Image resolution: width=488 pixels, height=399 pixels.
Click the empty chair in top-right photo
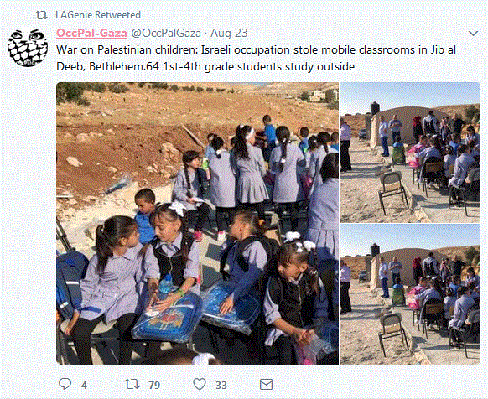392,193
